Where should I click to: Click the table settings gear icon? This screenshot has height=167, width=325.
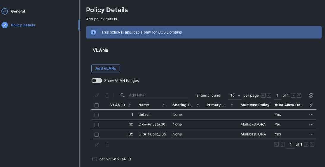(x=311, y=96)
